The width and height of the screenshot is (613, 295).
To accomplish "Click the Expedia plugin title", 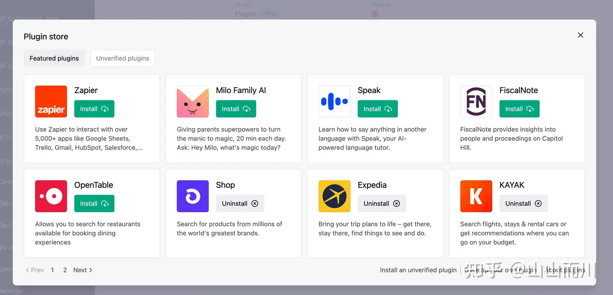I will 372,185.
